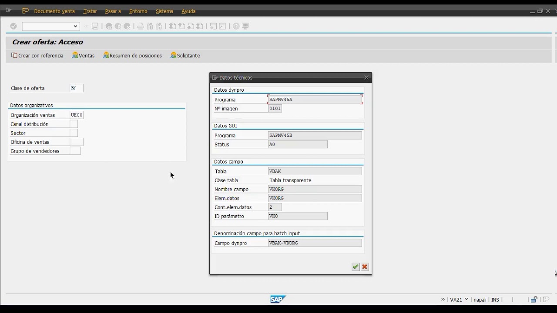
Task: Click the Cancel red X toolbar icon
Action: point(127,26)
